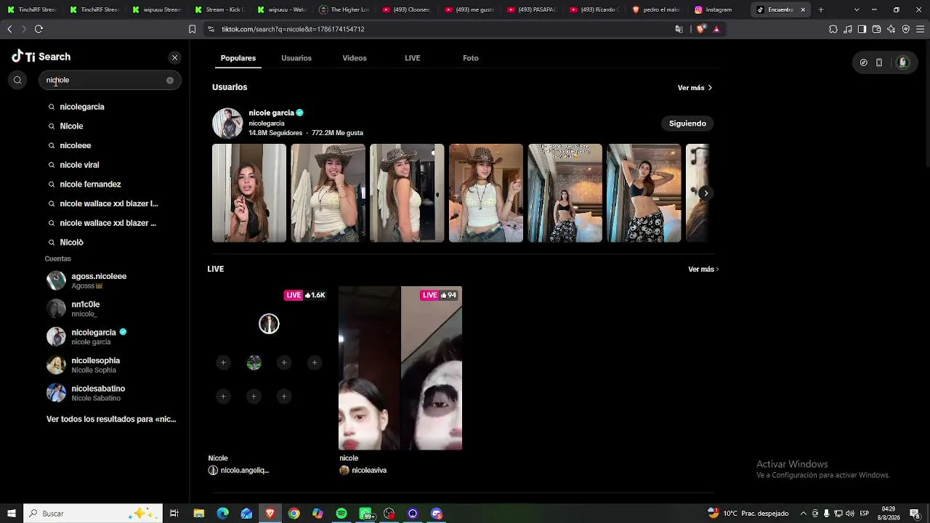Switch to the Videos tab
This screenshot has height=523, width=930.
355,58
